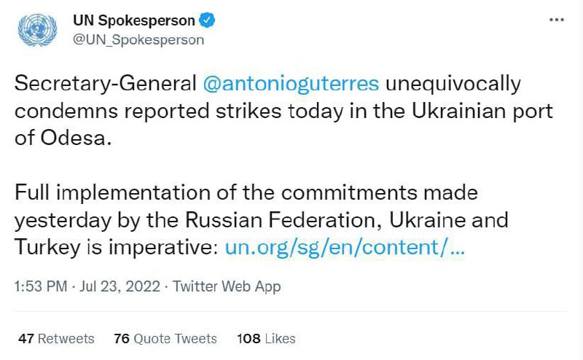
Task: View the 76 Quote Tweets
Action: [x=165, y=339]
